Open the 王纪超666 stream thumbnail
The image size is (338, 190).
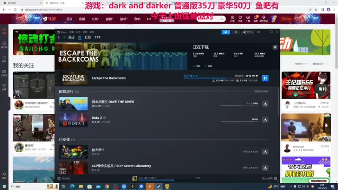pyautogui.click(x=306, y=85)
